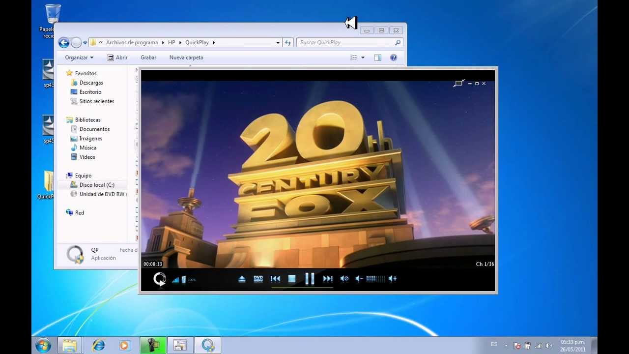Click QuickPlay in address breadcrumb

click(x=197, y=43)
